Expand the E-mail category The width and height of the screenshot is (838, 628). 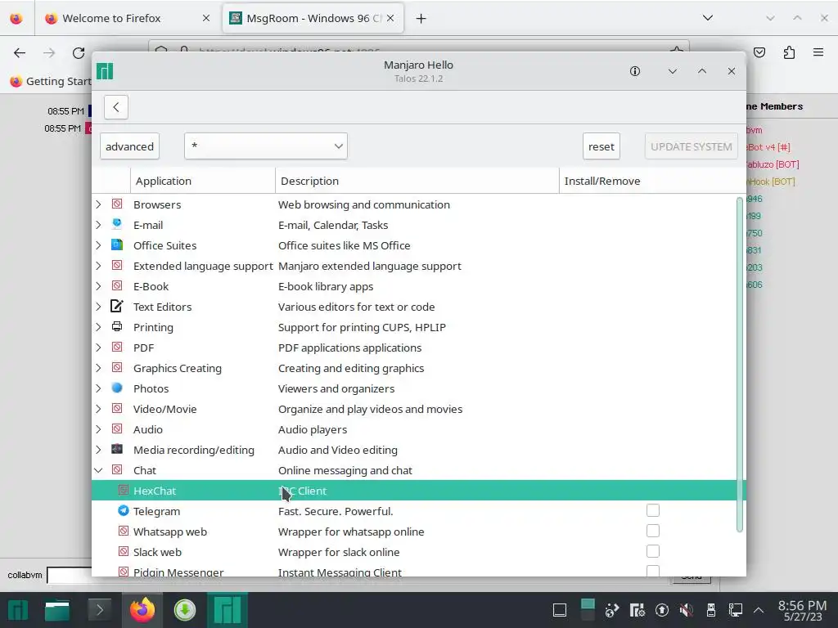pos(98,225)
